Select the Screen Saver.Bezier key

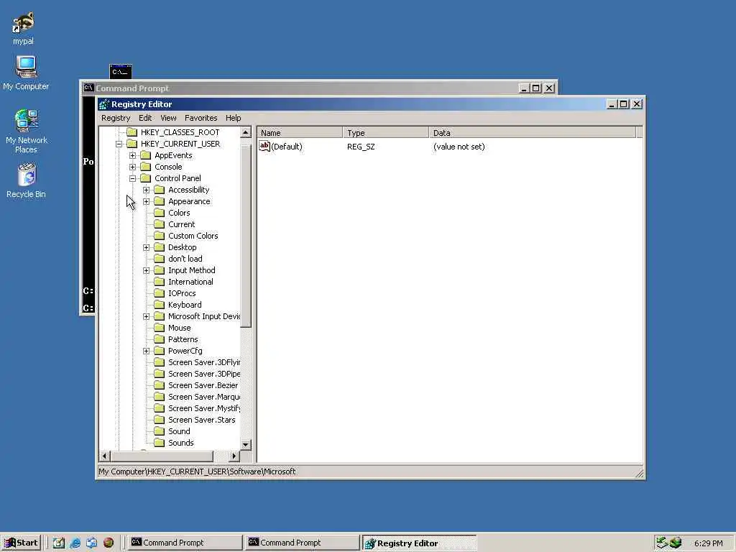203,385
